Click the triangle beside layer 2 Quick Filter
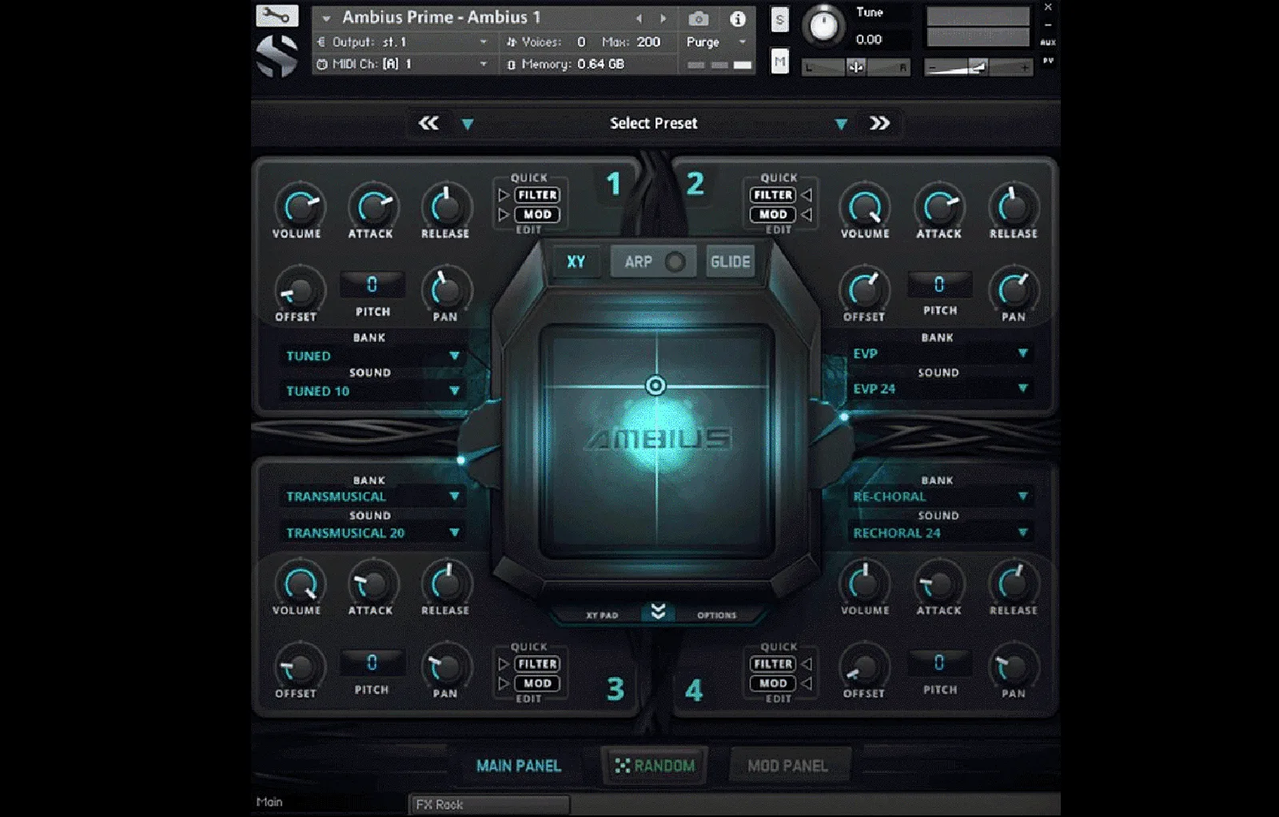 (807, 195)
